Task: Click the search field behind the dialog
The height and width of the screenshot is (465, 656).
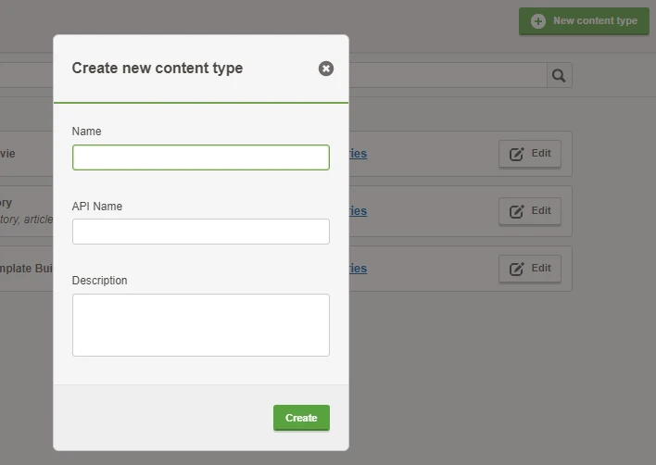Action: pyautogui.click(x=448, y=75)
